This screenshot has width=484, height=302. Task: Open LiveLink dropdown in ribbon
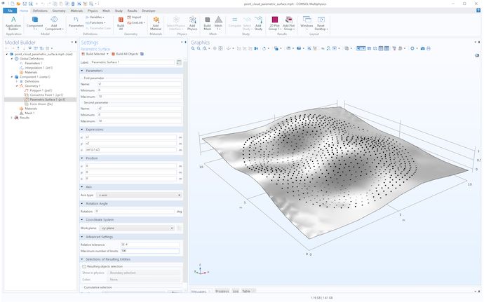[x=136, y=23]
